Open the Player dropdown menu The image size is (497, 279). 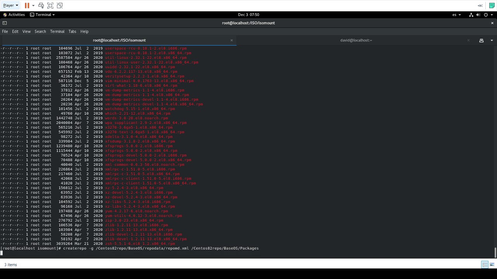pos(10,5)
